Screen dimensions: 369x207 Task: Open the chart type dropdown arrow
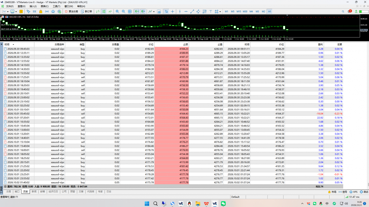point(8,11)
